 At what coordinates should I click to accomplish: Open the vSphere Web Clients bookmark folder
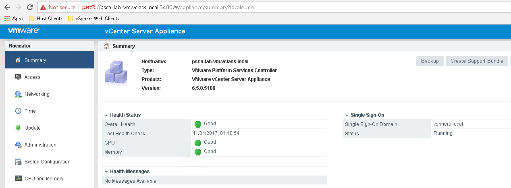93,18
